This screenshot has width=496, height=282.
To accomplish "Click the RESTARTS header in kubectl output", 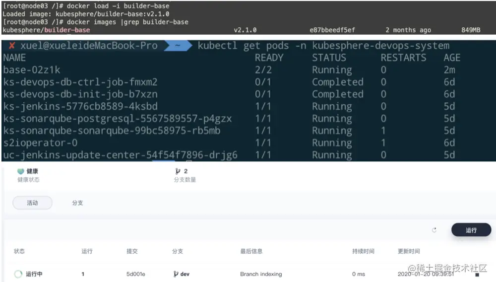I will pyautogui.click(x=403, y=58).
